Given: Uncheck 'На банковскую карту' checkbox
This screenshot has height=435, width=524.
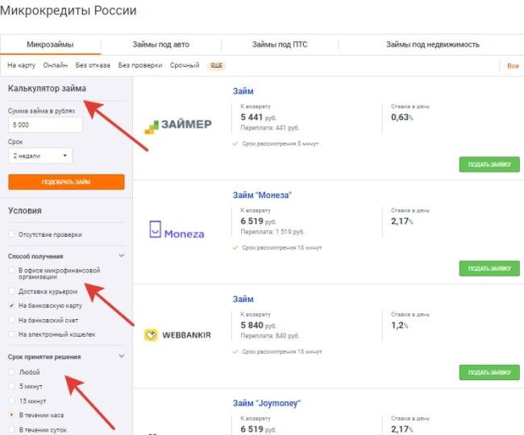Looking at the screenshot, I should [10, 305].
